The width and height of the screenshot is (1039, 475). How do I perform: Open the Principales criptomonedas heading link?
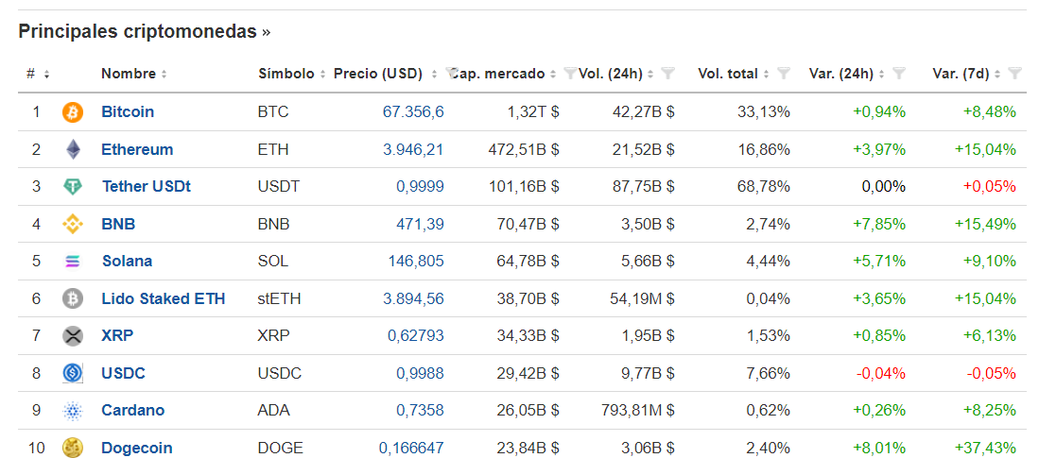pos(144,32)
